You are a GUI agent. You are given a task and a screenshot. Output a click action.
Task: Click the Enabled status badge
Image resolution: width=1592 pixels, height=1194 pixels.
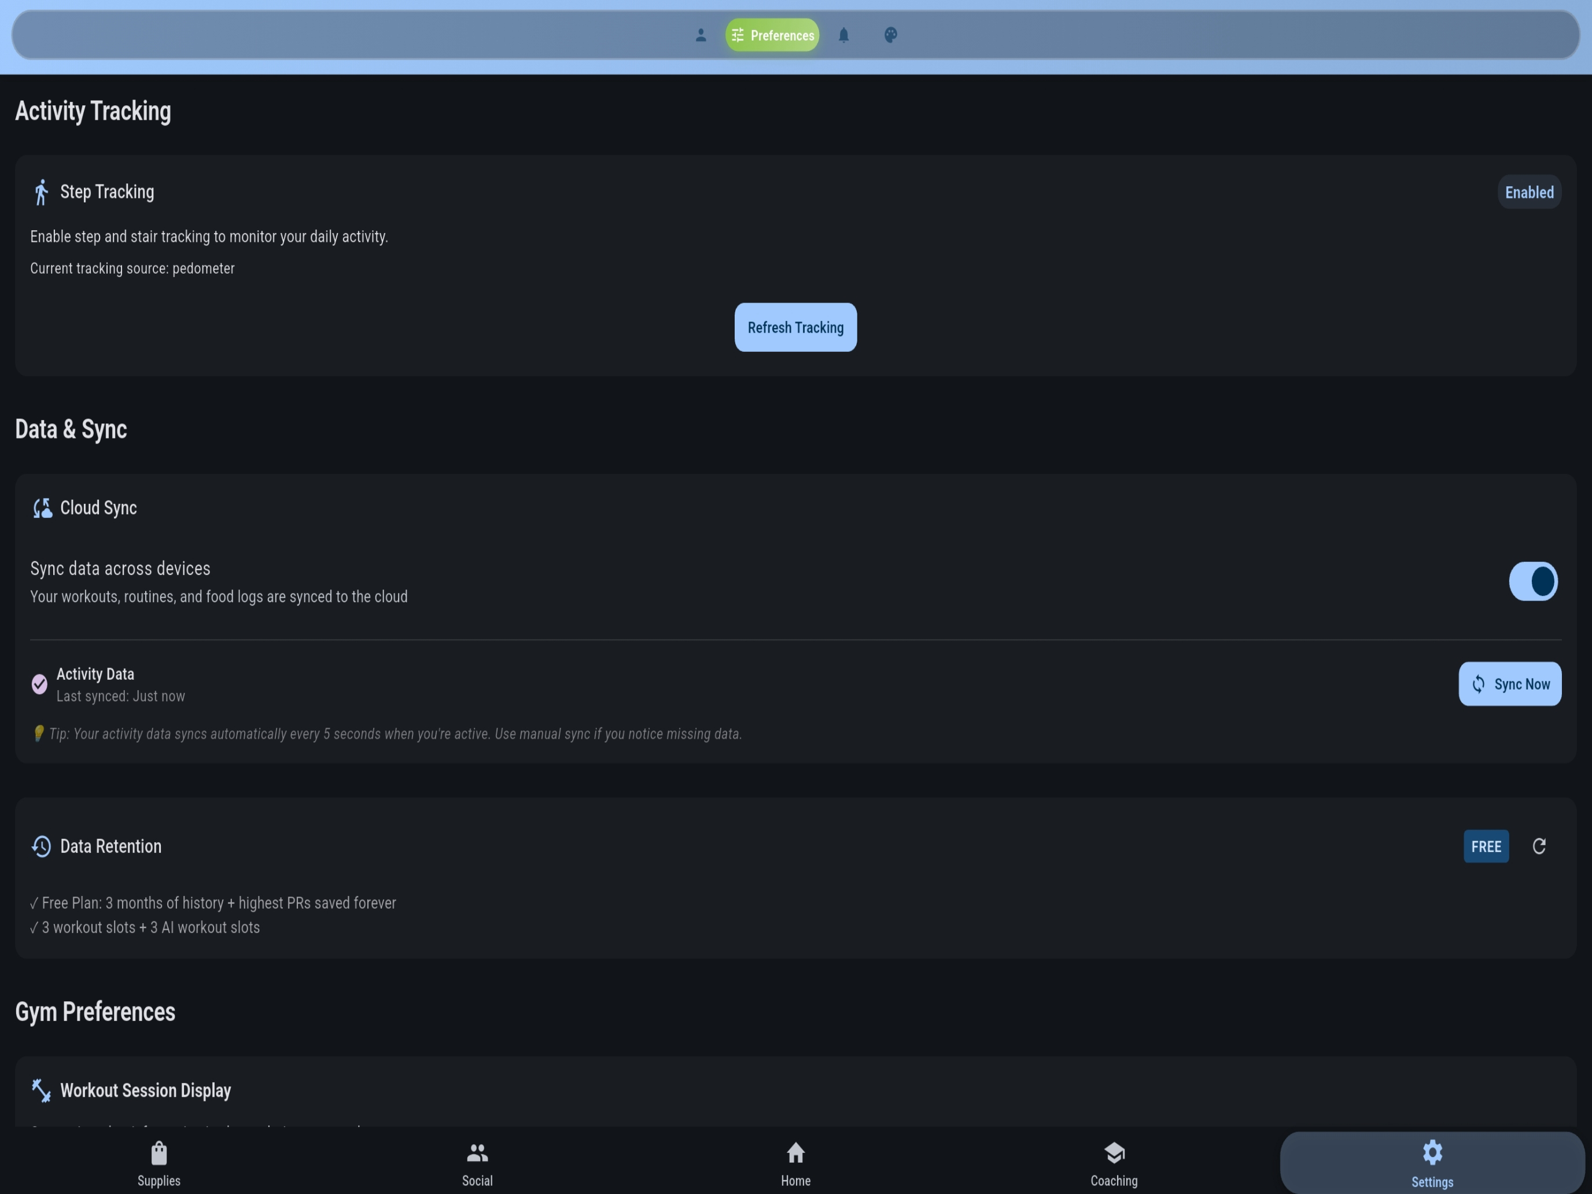pyautogui.click(x=1530, y=192)
